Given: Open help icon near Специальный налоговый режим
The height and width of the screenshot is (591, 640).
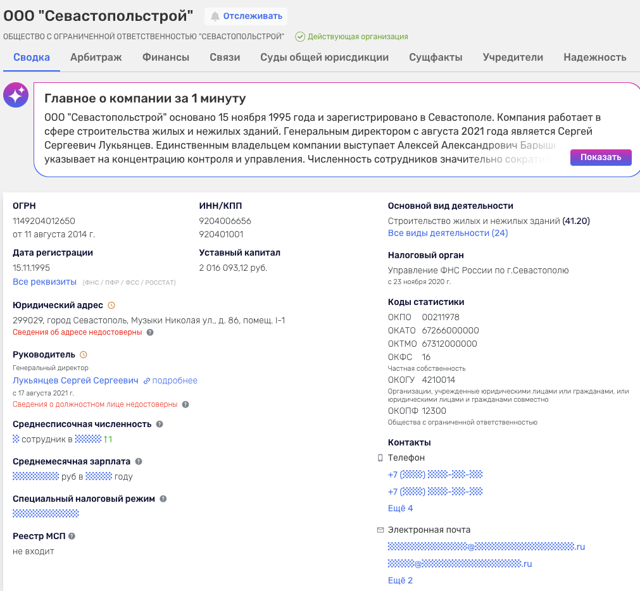Looking at the screenshot, I should (x=163, y=499).
